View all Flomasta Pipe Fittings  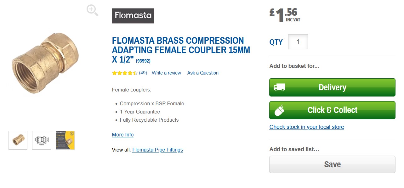157,150
